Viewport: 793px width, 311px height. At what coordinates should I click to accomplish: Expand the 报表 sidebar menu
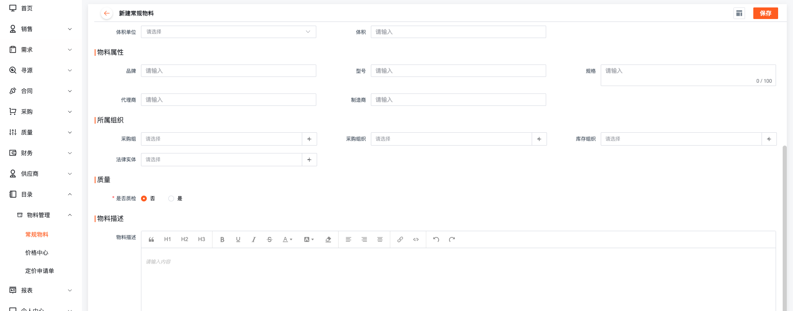coord(41,290)
